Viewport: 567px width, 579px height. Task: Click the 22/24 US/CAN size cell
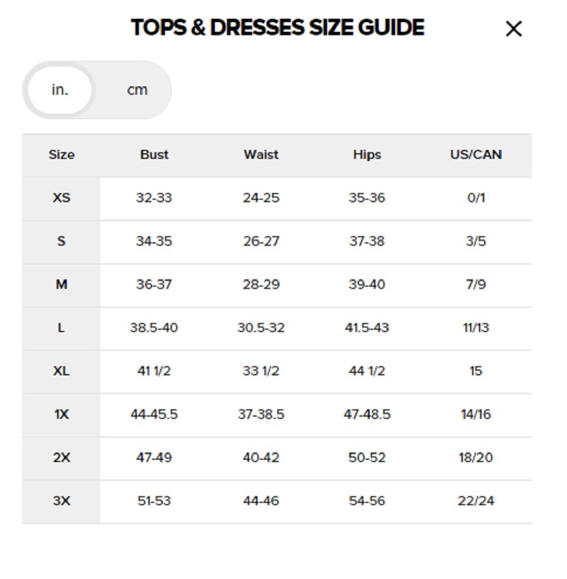coord(476,501)
